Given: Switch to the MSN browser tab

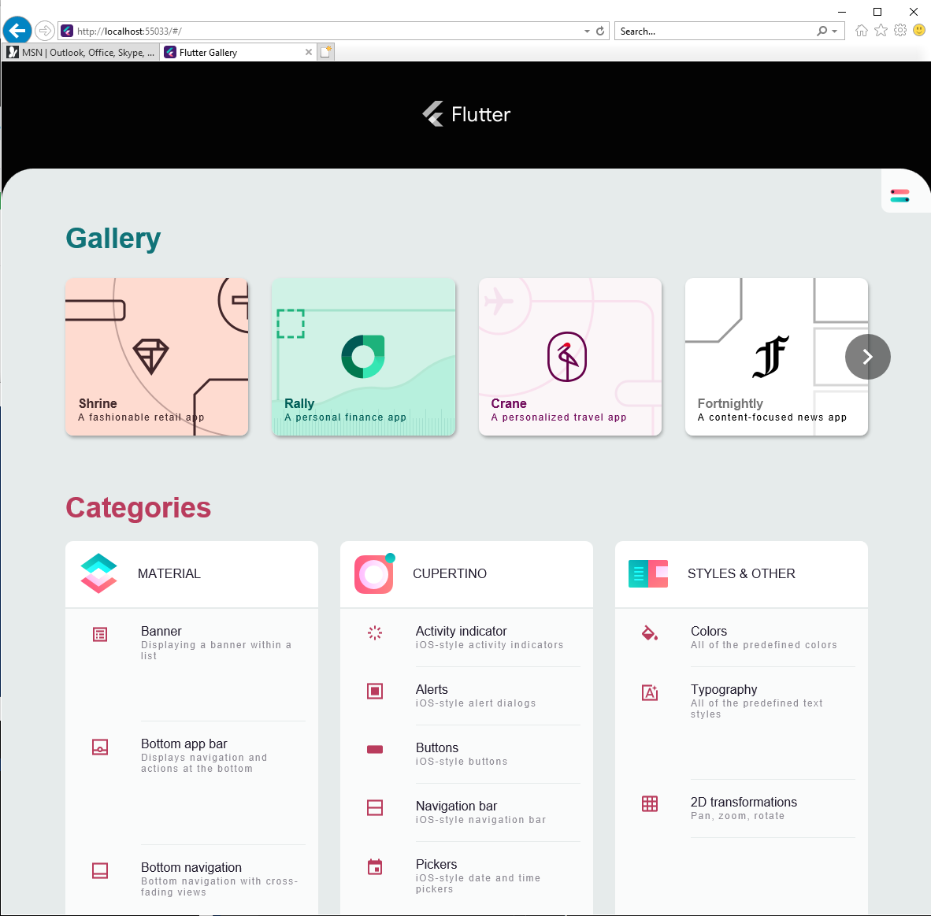Looking at the screenshot, I should pyautogui.click(x=81, y=52).
